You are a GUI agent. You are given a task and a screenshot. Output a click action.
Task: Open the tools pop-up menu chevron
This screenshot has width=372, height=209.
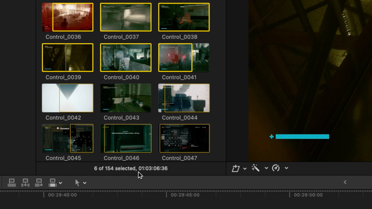click(85, 183)
